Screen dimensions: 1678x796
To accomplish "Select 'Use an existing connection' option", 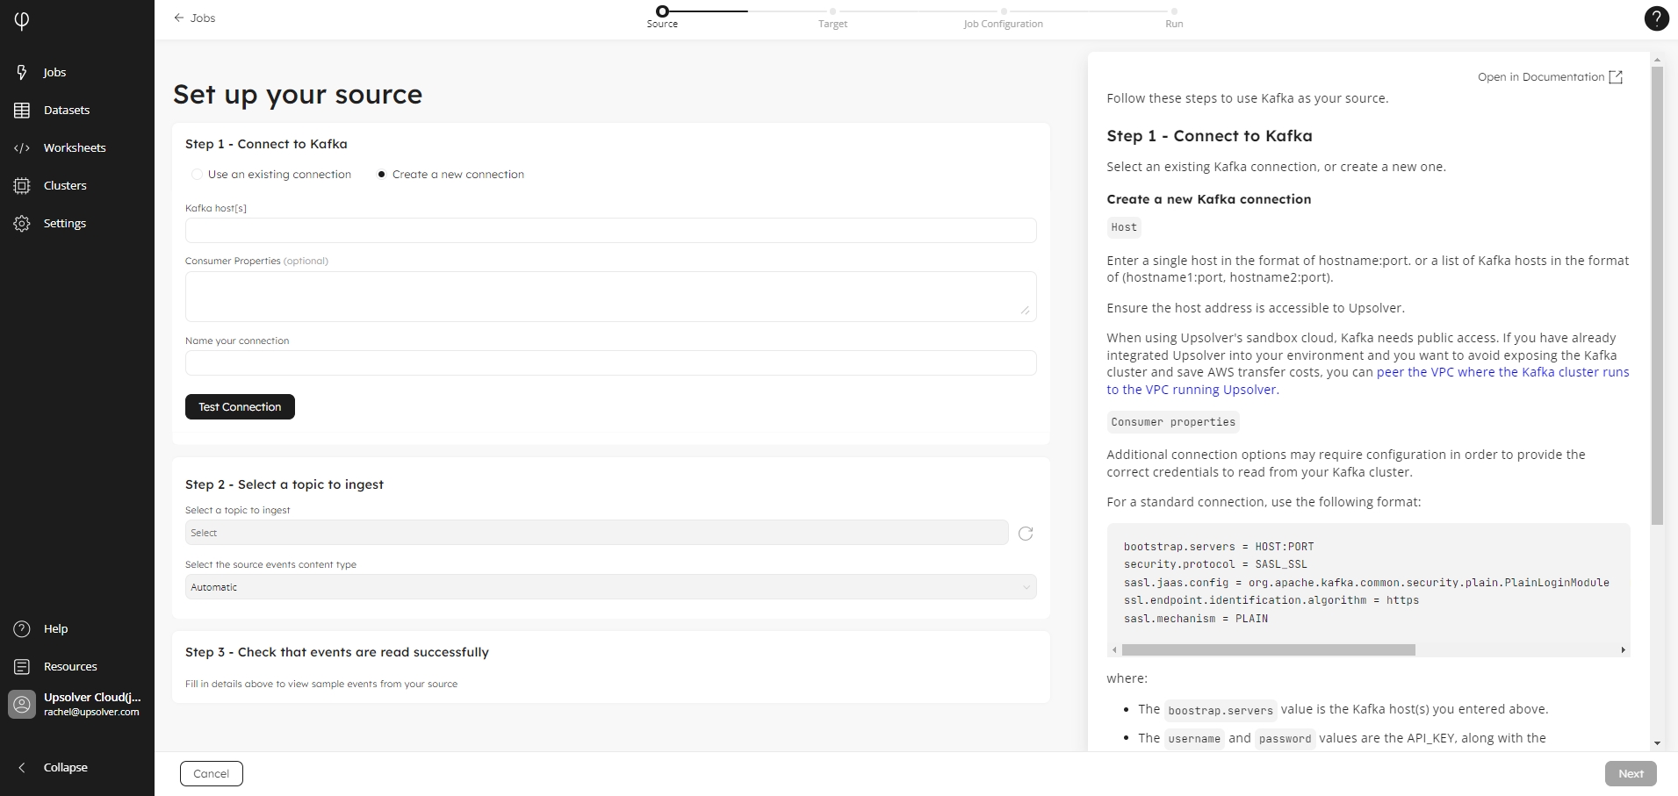I will (197, 175).
